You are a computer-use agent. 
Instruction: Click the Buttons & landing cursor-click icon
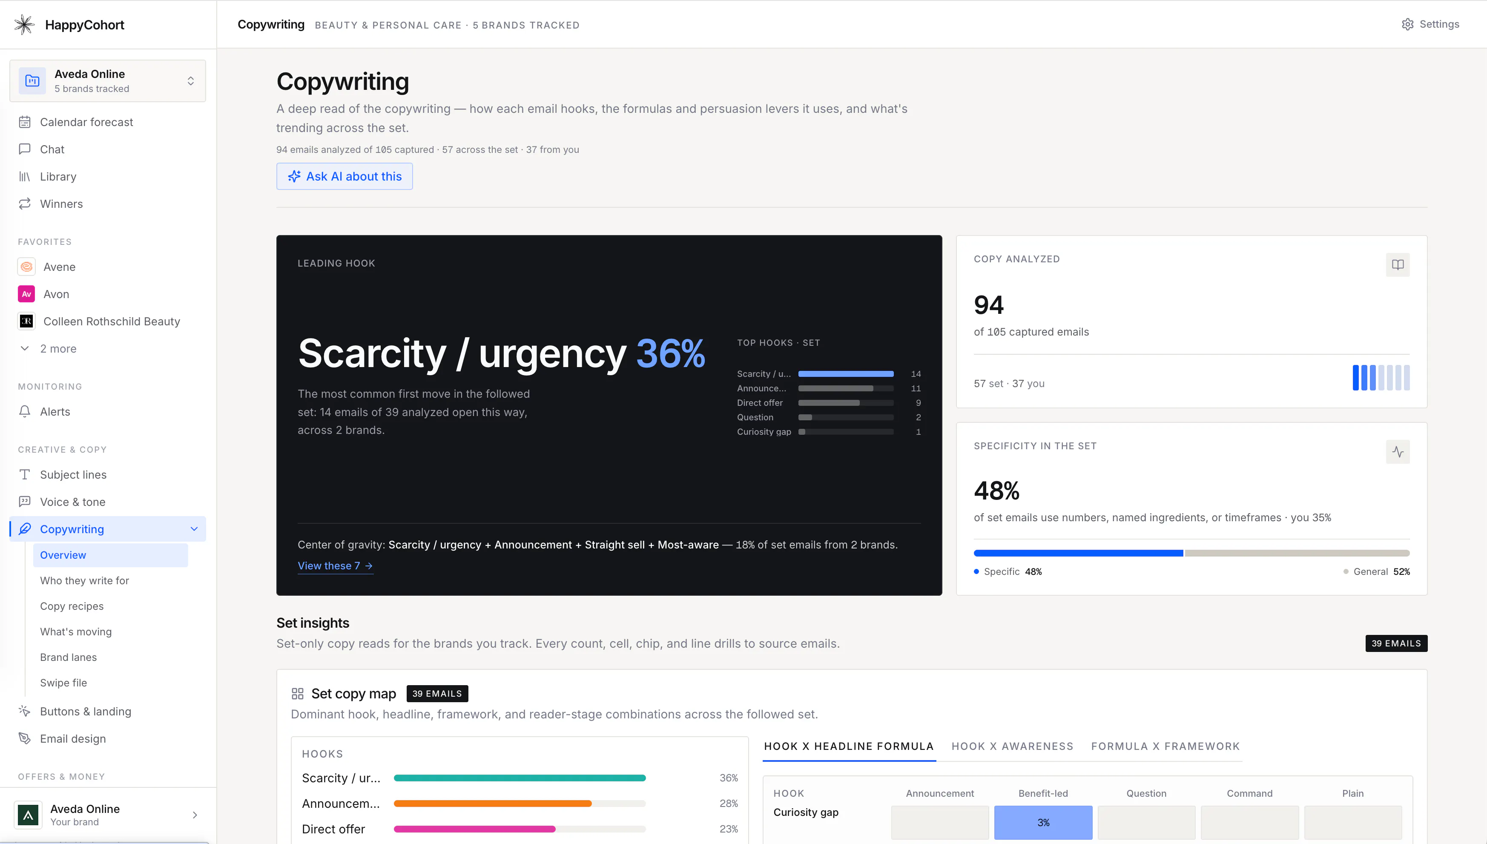[24, 711]
